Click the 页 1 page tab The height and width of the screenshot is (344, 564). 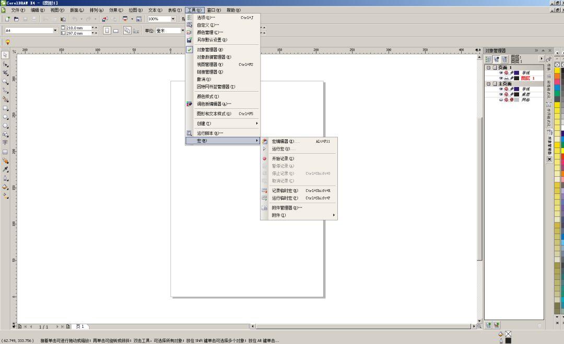click(x=80, y=326)
